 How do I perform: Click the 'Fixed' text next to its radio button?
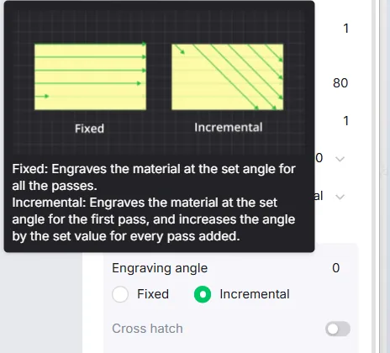click(153, 294)
